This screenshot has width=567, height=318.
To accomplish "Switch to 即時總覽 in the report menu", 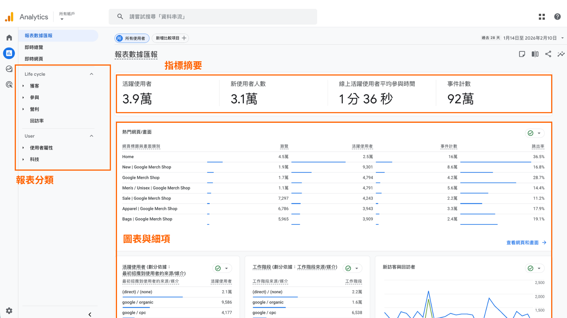I will coord(34,47).
